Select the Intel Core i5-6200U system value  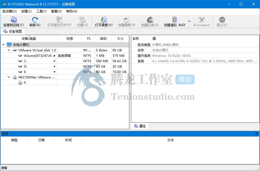point(204,61)
